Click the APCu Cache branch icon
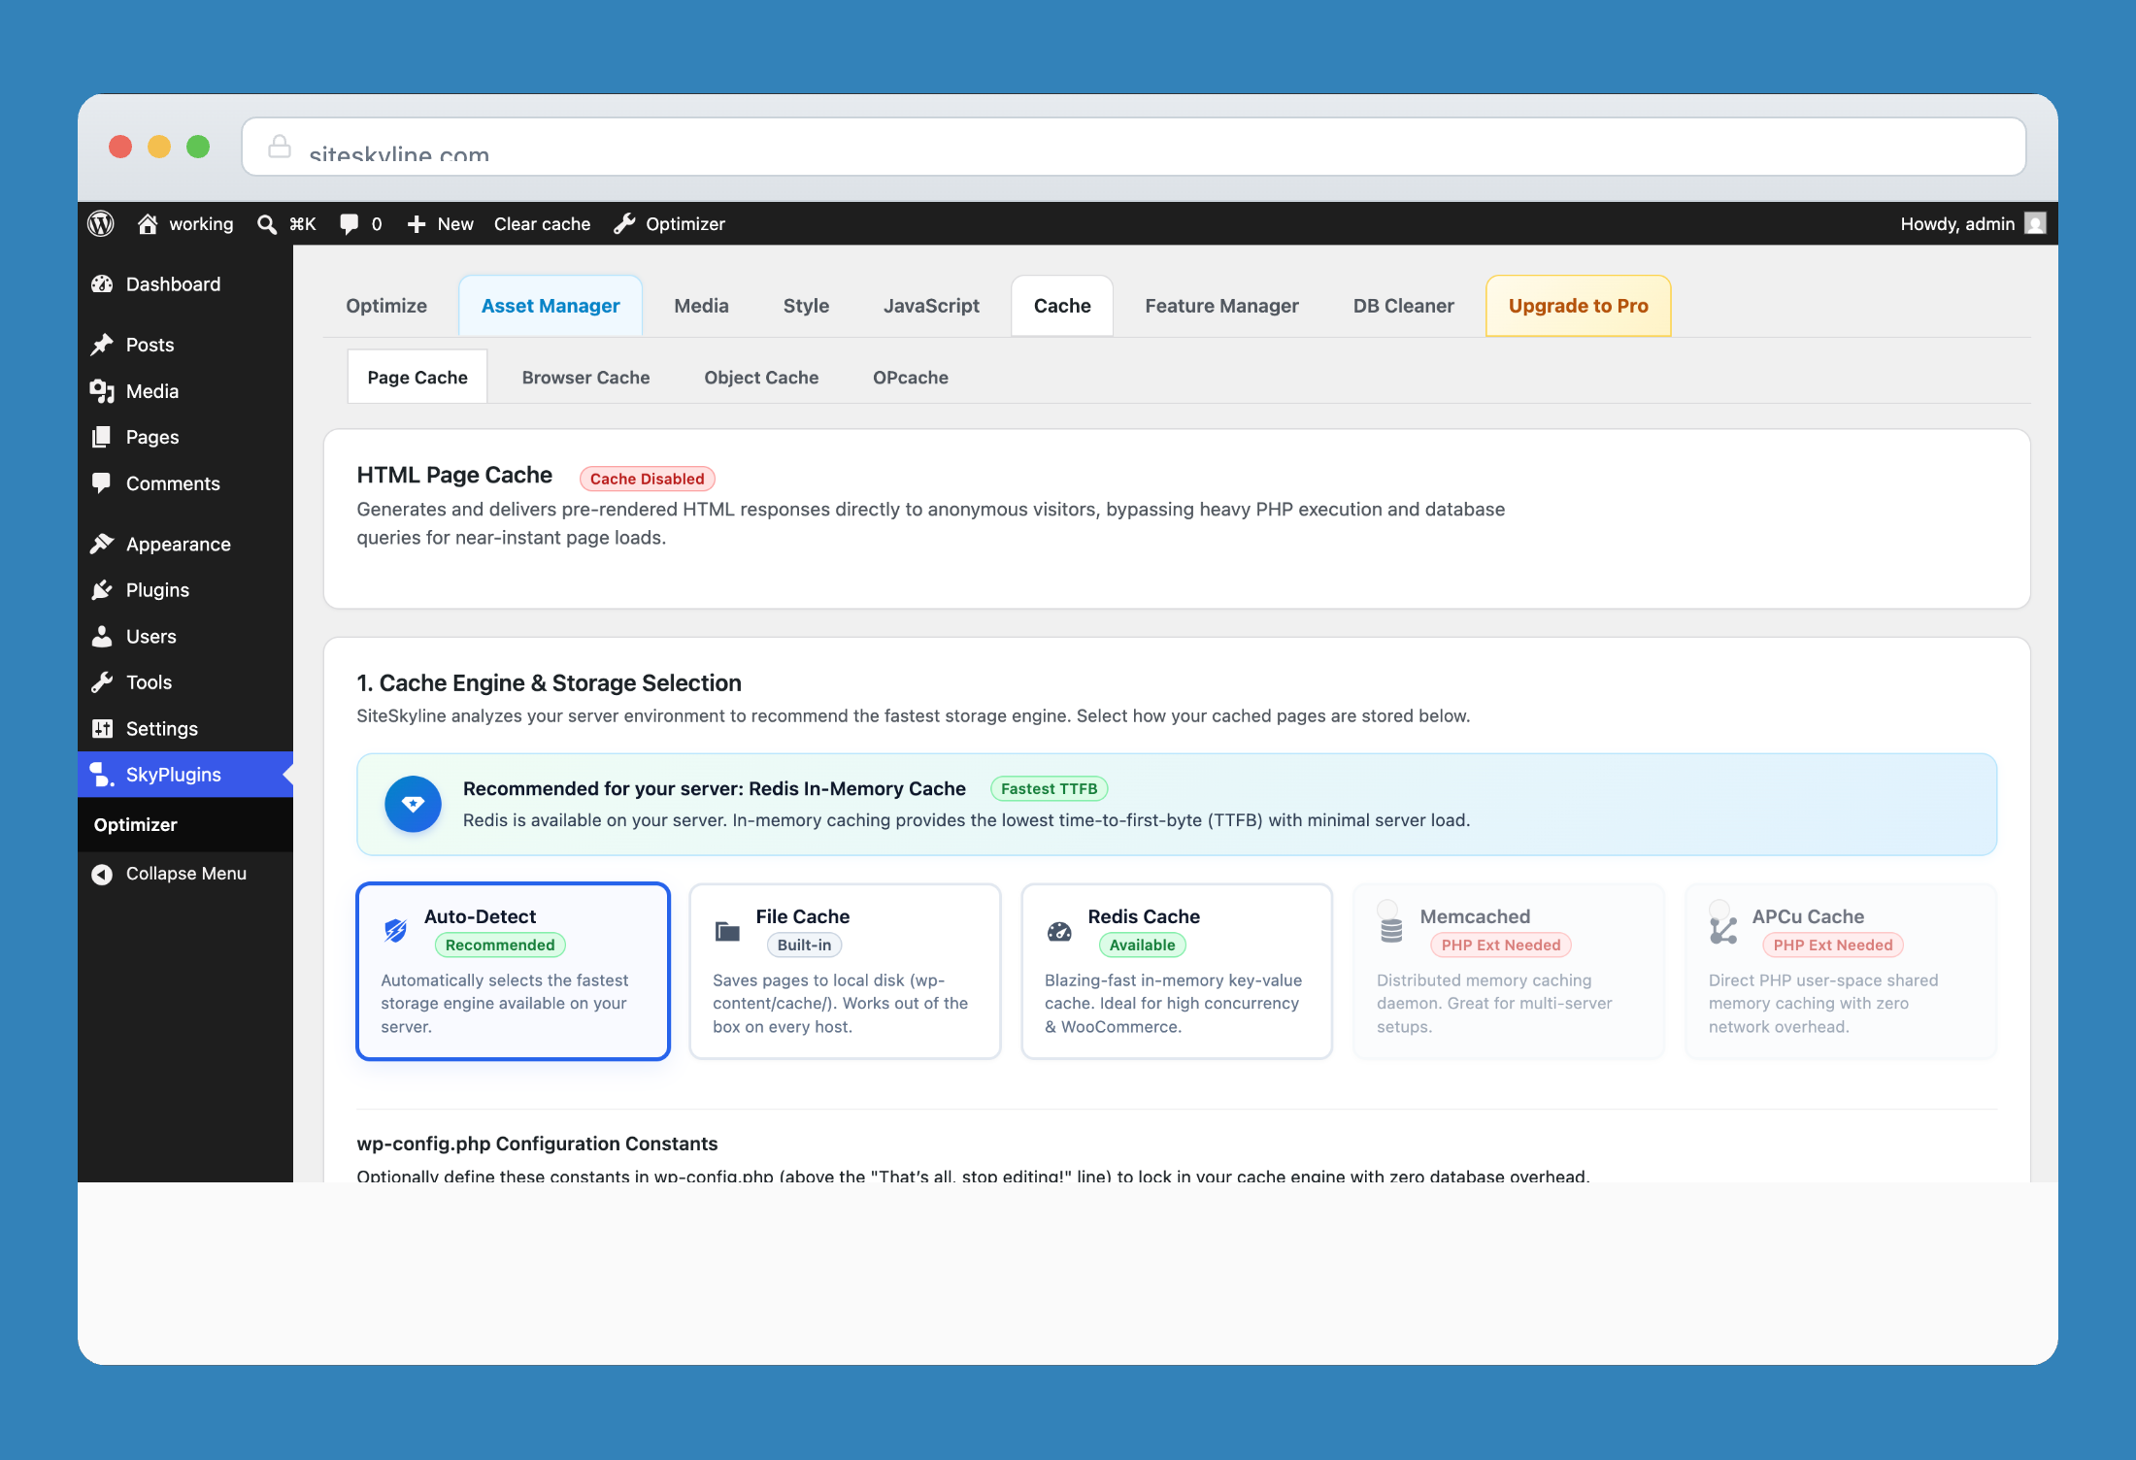The image size is (2136, 1460). click(1723, 931)
